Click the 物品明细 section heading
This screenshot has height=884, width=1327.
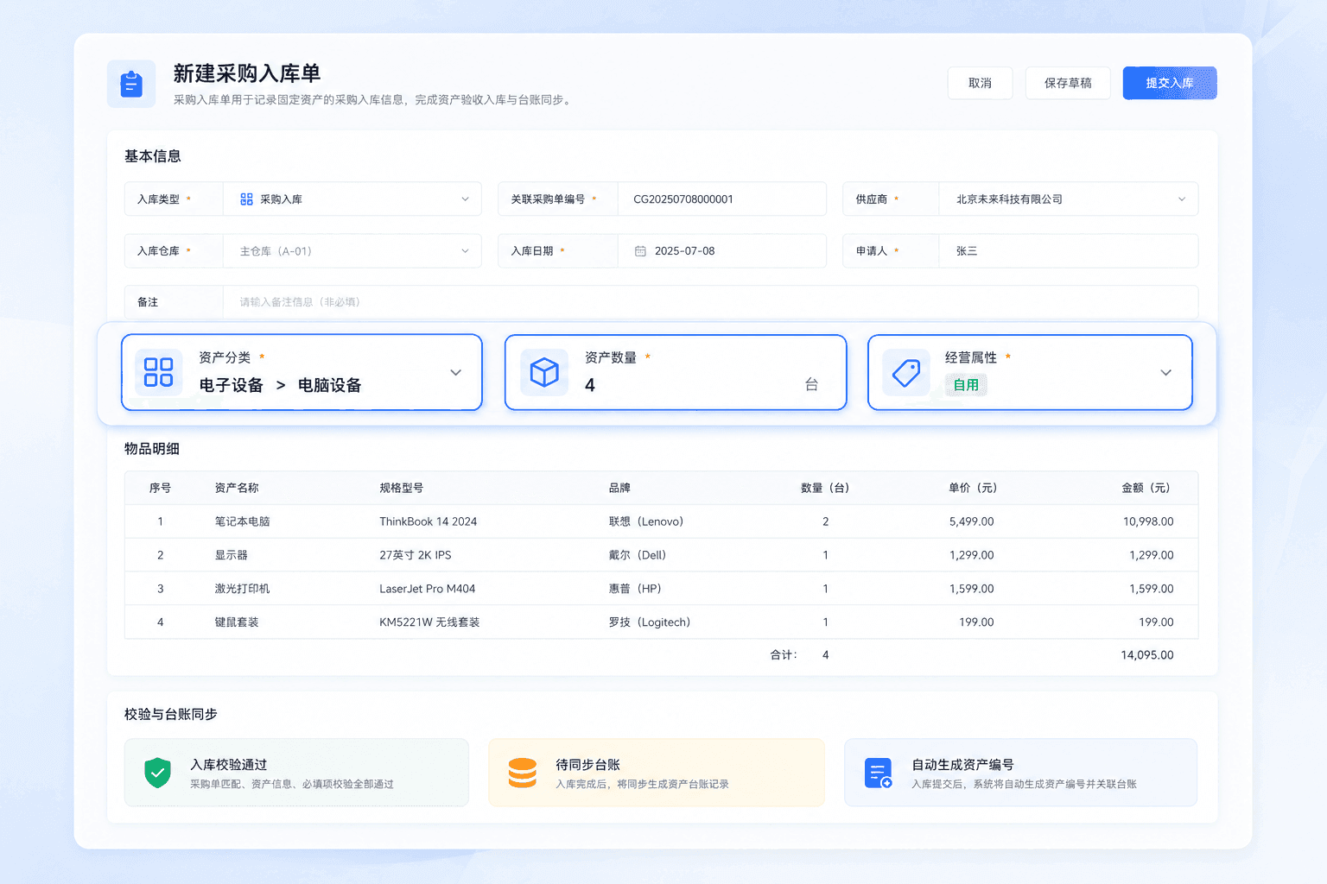[152, 449]
